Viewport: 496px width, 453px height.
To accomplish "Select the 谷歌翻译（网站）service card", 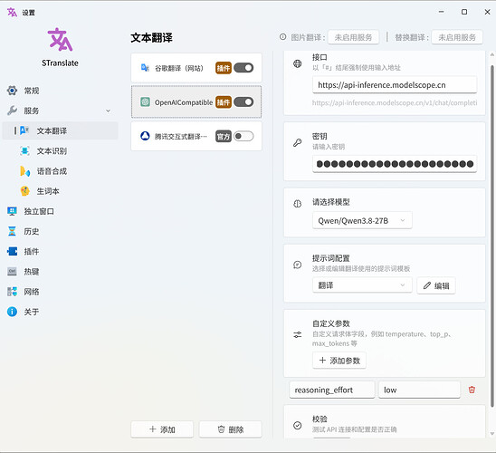I will 196,68.
